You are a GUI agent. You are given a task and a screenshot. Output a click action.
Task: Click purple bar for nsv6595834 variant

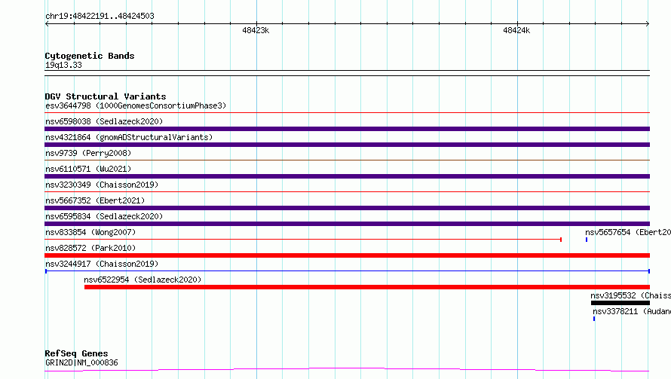347,224
